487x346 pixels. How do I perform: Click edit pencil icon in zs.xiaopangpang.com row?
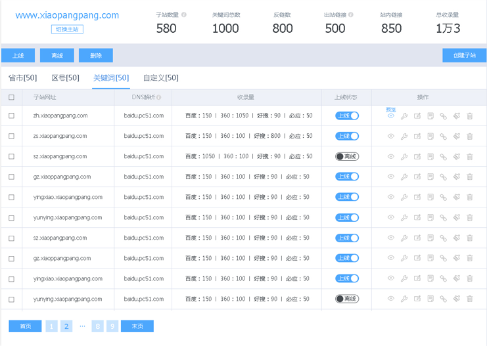pyautogui.click(x=417, y=137)
